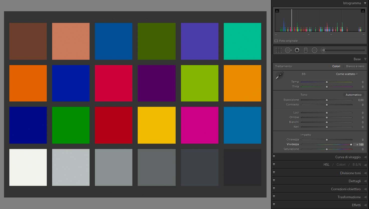369x209 pixels.
Task: Select the Spot Removal tool
Action: (288, 50)
